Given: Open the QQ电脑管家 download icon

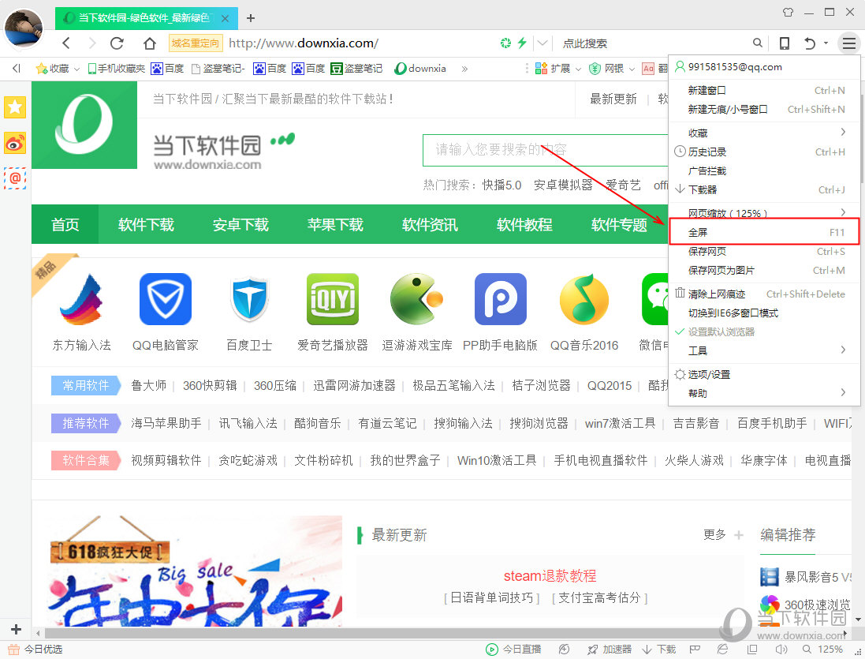Looking at the screenshot, I should (x=165, y=298).
